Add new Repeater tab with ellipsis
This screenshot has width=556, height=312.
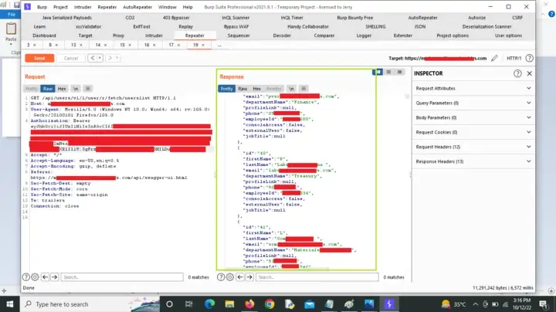coord(219,45)
